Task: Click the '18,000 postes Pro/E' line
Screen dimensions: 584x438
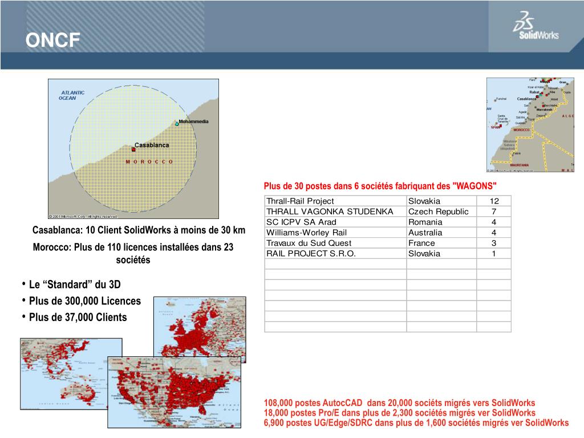Action: pos(399,413)
